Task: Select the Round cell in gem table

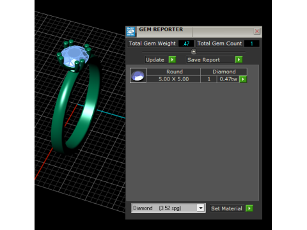Action: (x=173, y=72)
